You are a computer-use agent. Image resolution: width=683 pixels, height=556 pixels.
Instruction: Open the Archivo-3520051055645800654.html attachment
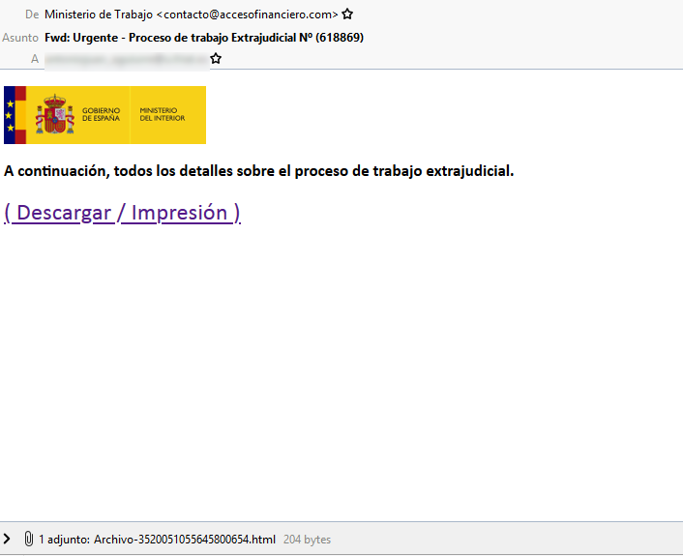coord(184,539)
